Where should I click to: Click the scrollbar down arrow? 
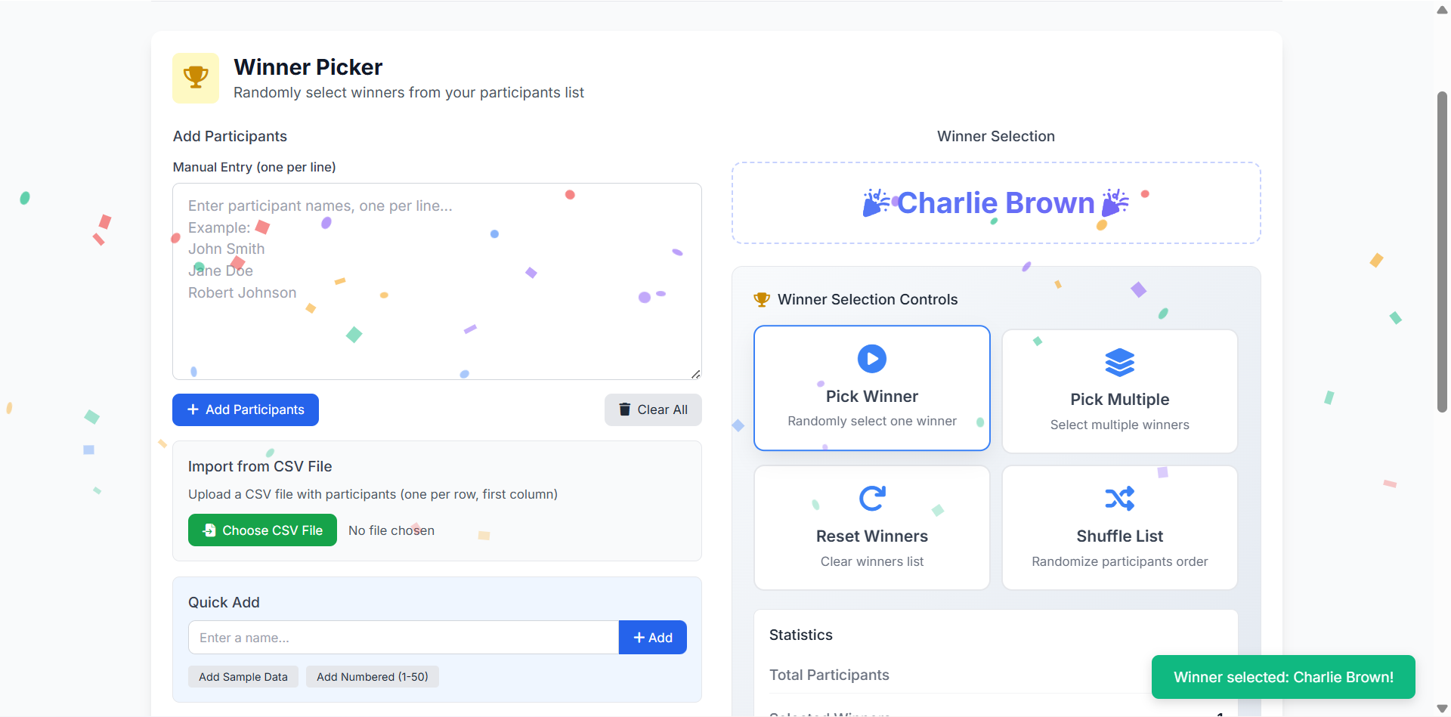click(x=1442, y=708)
